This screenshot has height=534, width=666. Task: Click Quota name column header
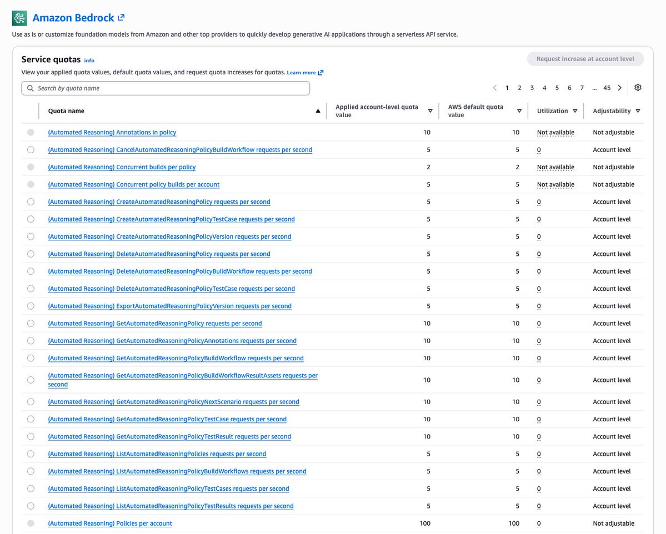pos(66,111)
